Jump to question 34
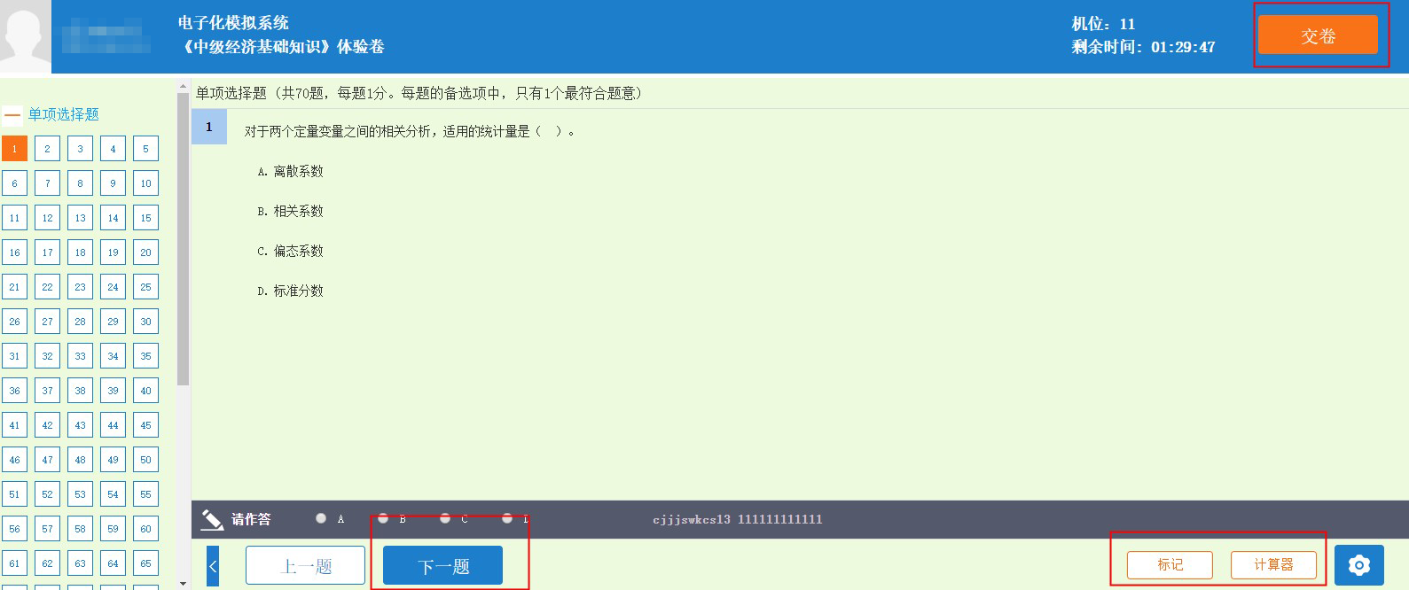1409x590 pixels. pyautogui.click(x=113, y=356)
